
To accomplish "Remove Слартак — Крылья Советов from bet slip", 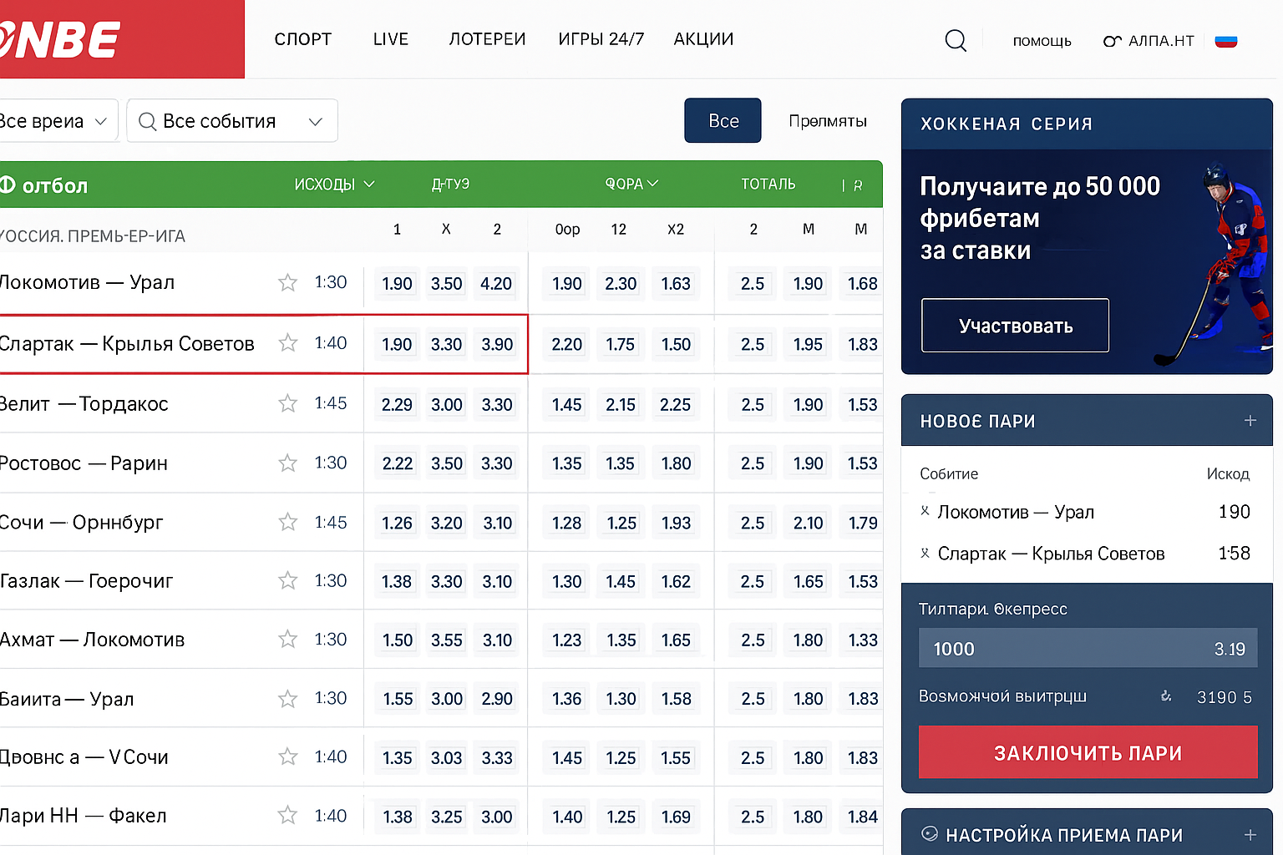I will [x=925, y=553].
